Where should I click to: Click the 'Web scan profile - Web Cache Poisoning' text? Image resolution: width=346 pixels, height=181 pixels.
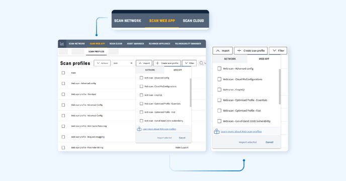tap(89, 126)
